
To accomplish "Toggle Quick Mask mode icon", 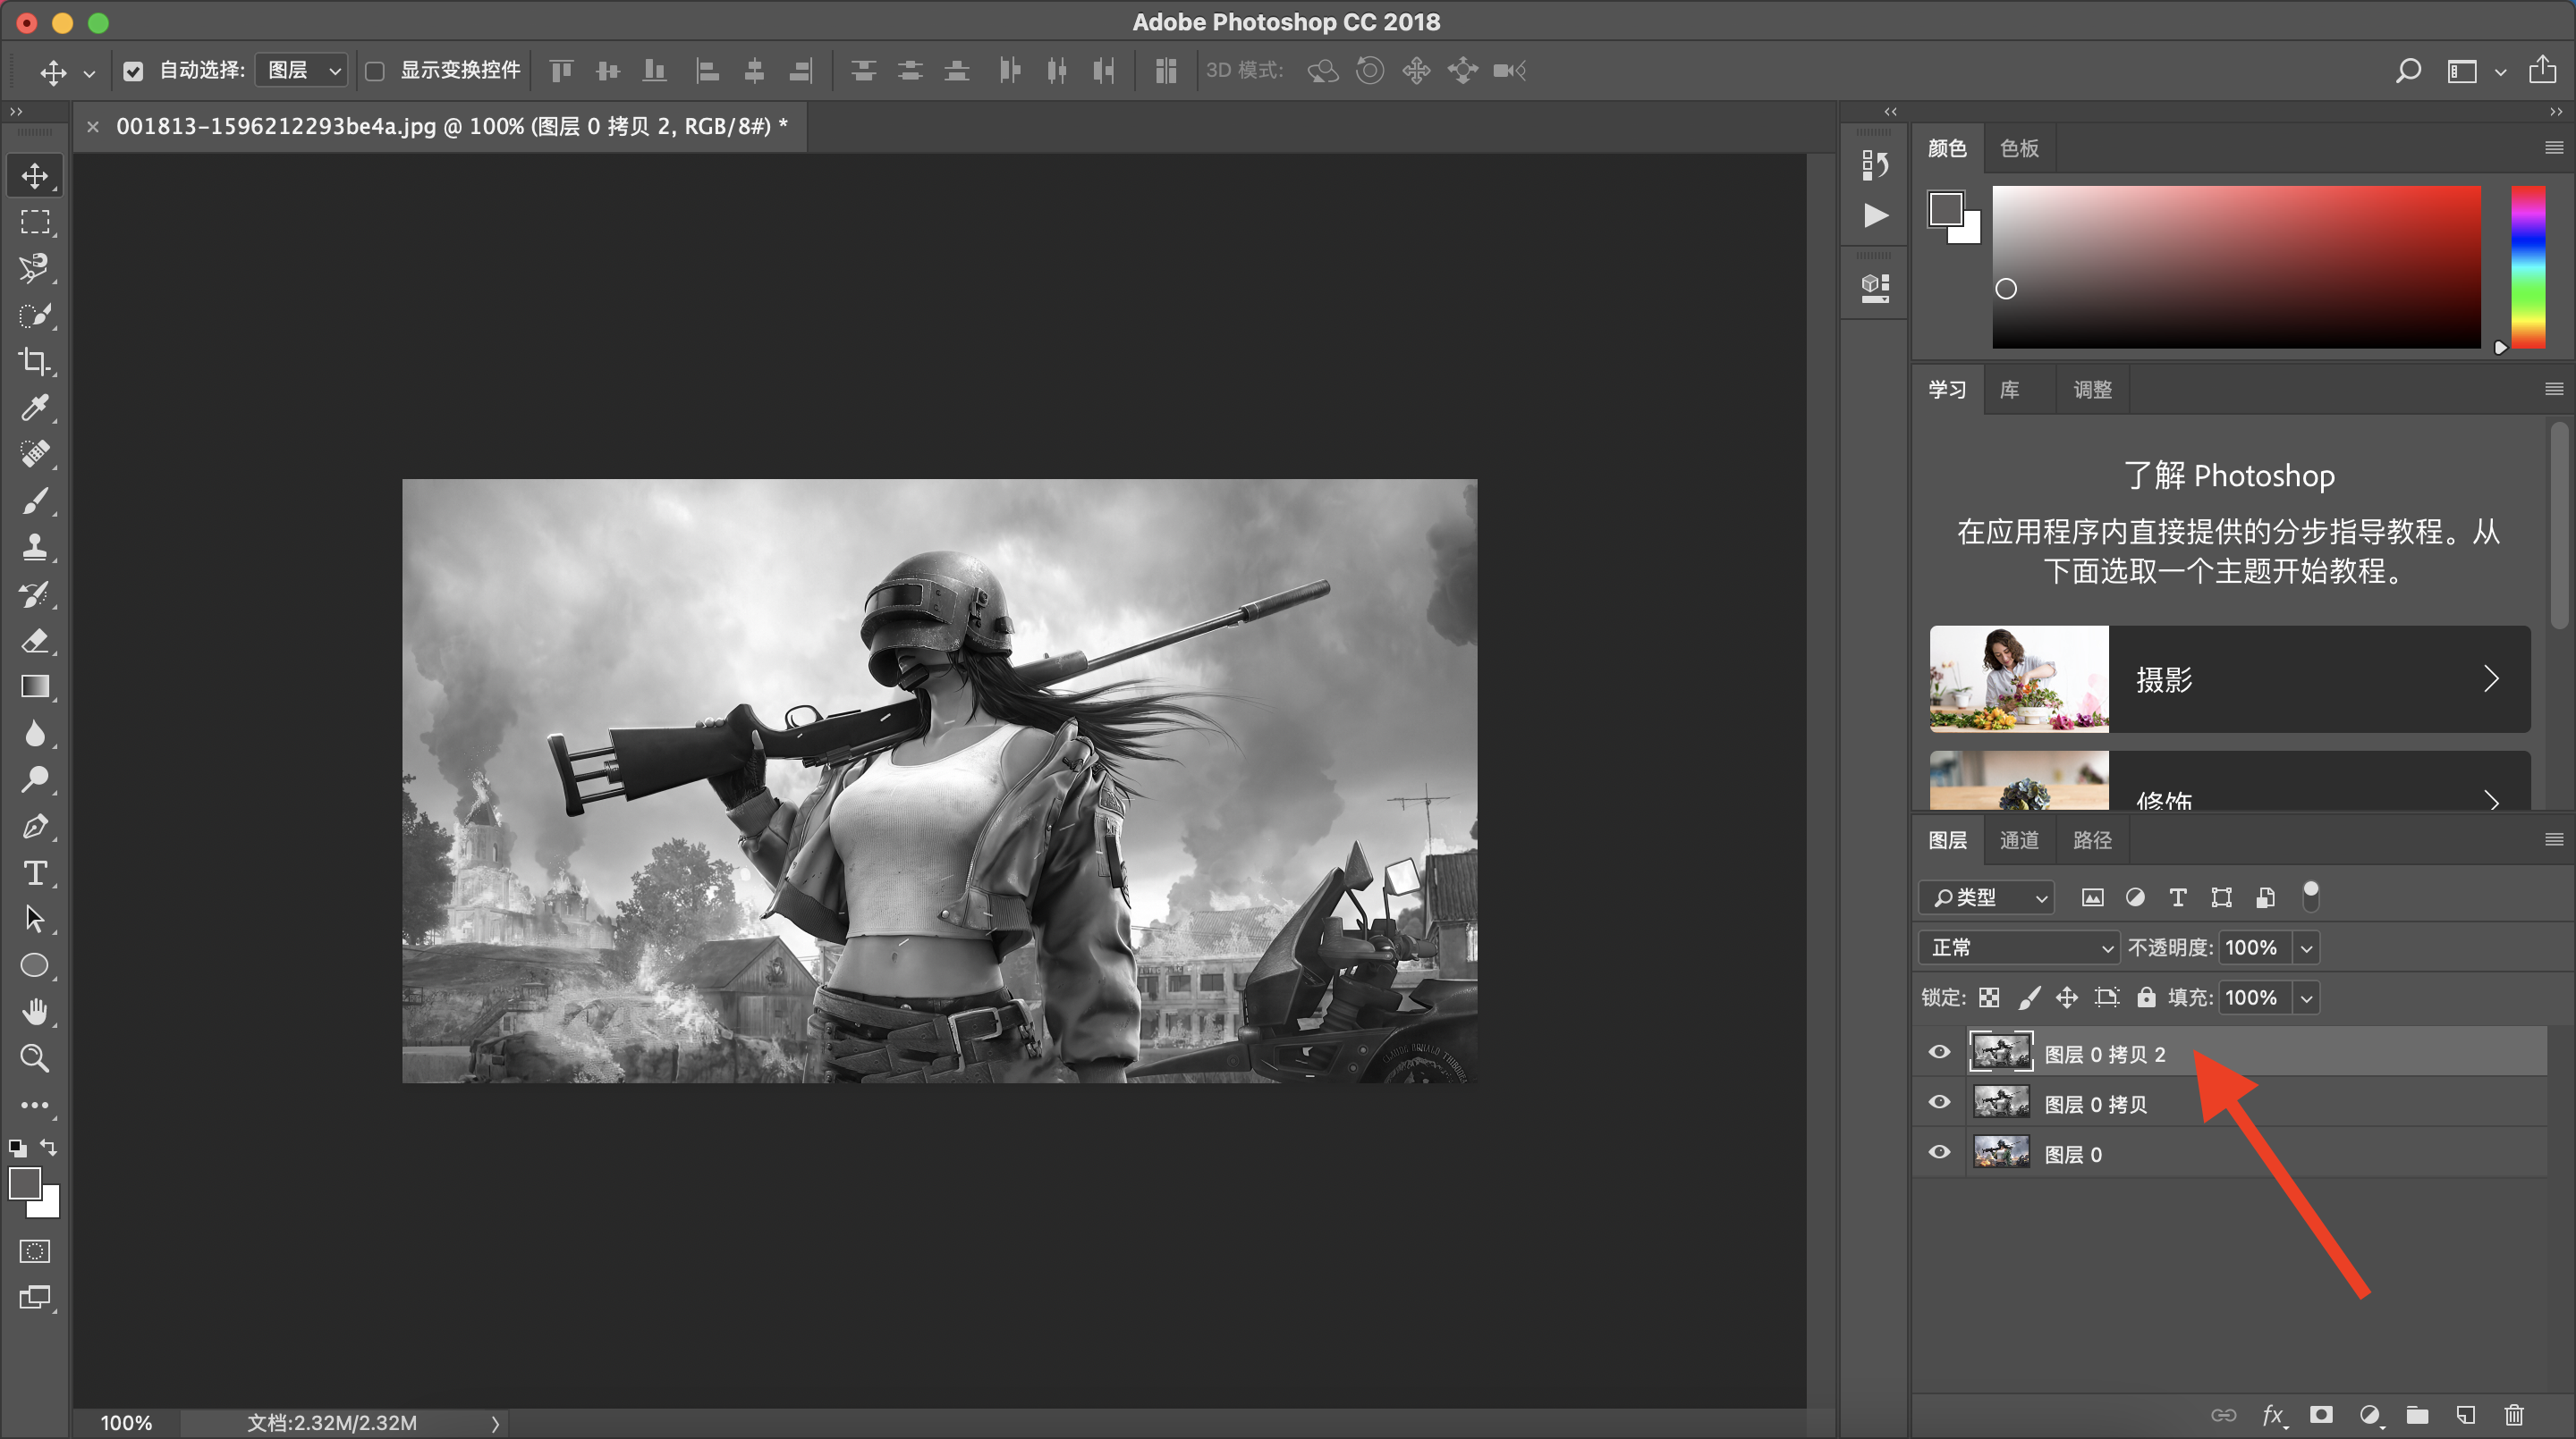I will [x=35, y=1251].
